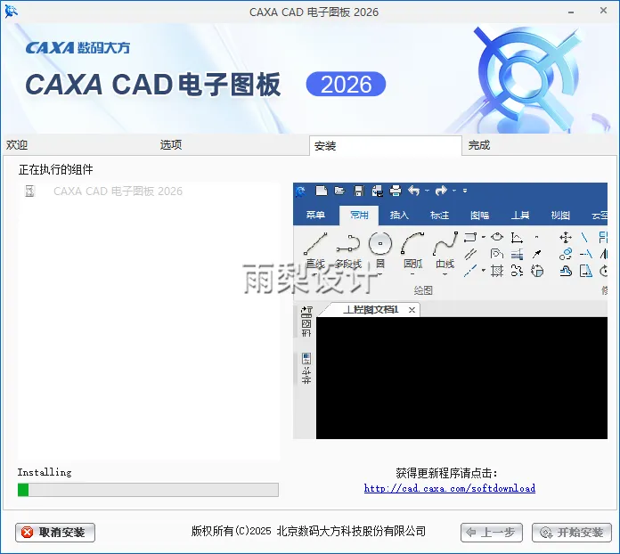Open the 视图 tab in preview ribbon
Screen dimensions: 620x554
point(560,216)
